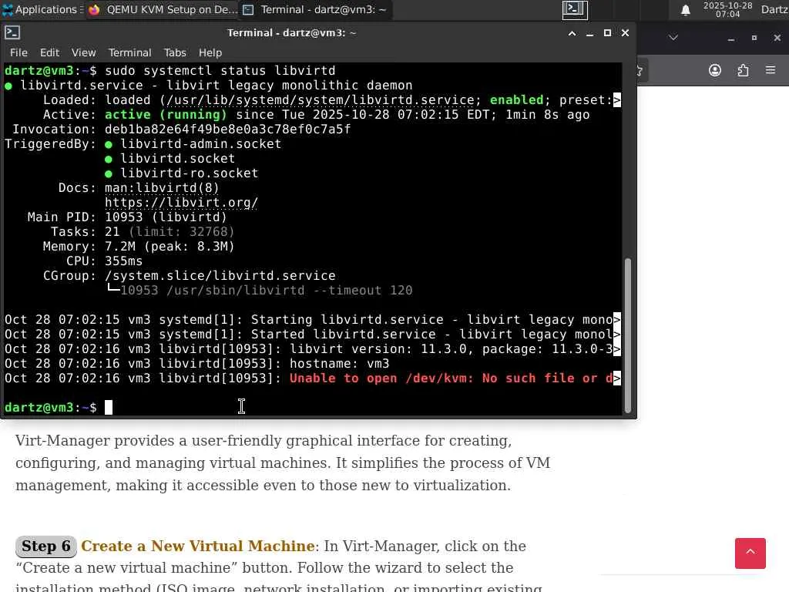The width and height of the screenshot is (789, 592).
Task: Click the red scroll-to-top button on the webpage
Action: (x=750, y=553)
